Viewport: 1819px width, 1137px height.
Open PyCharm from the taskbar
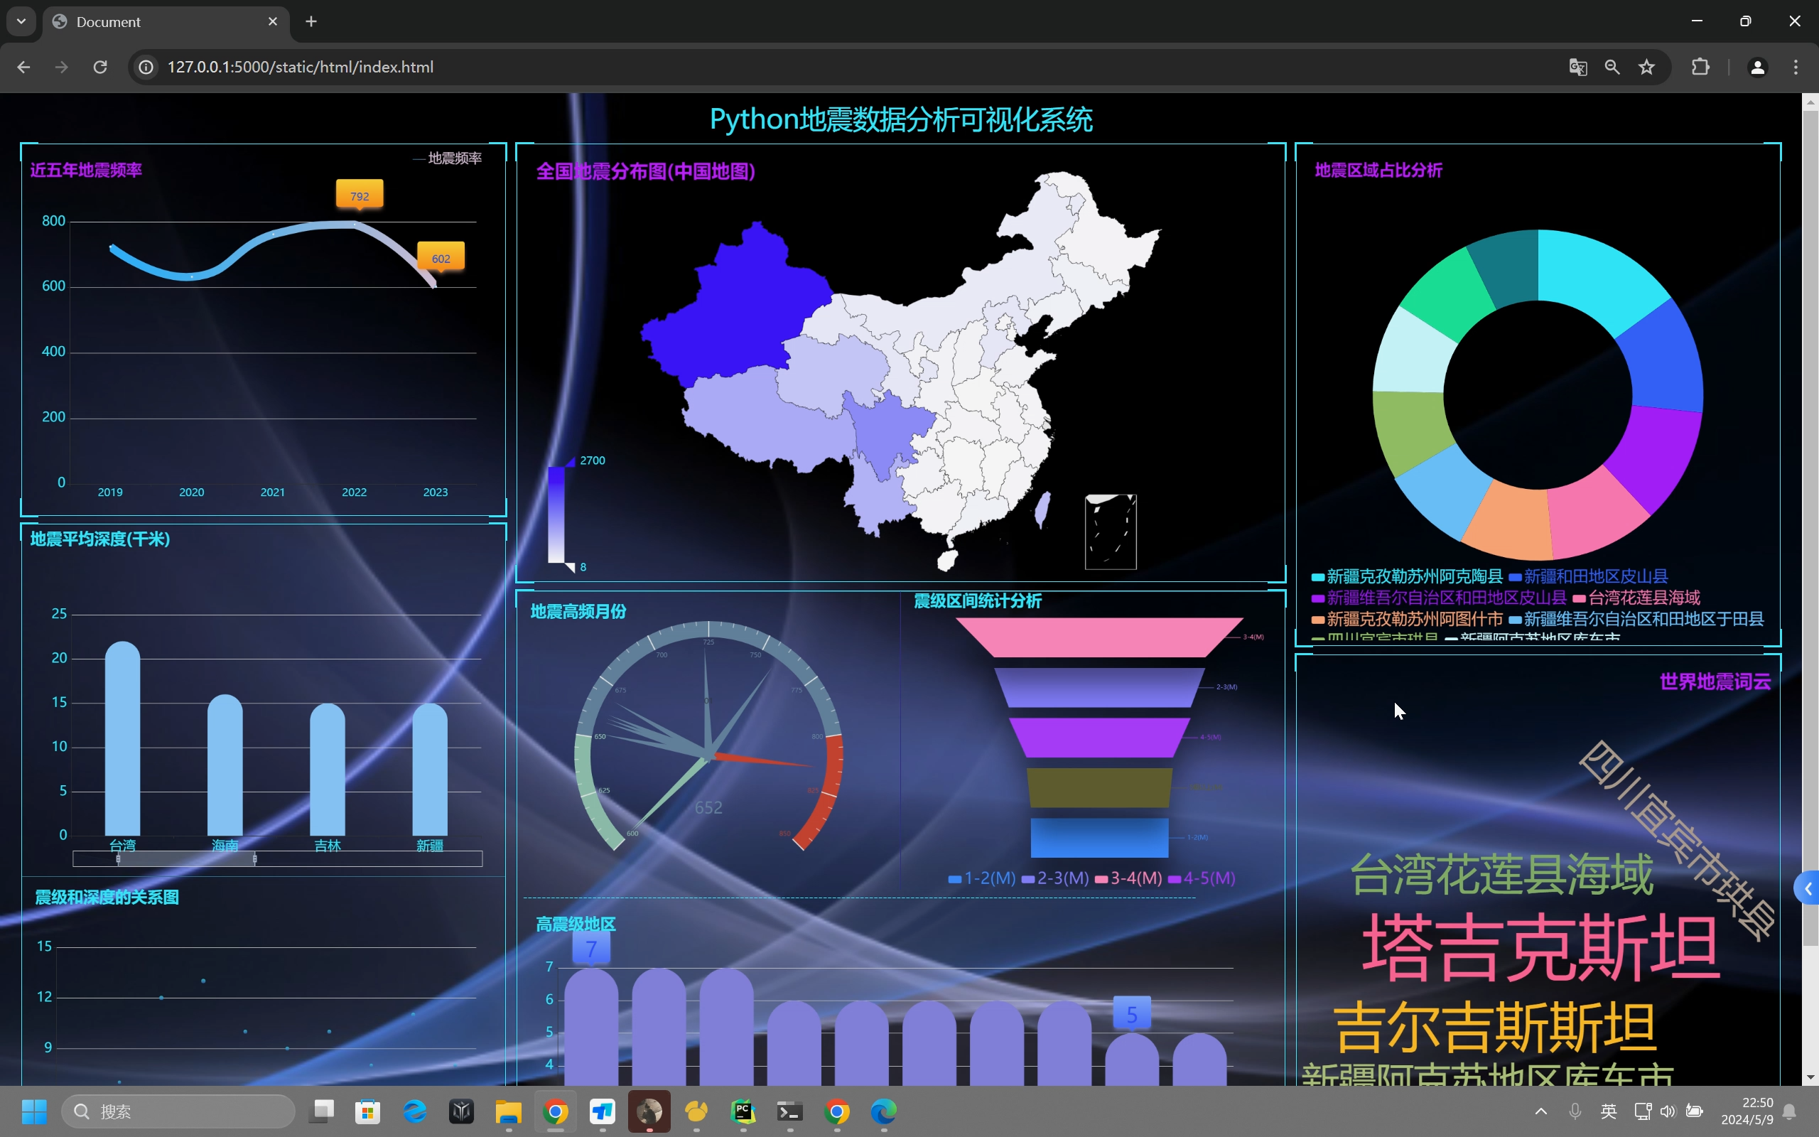point(743,1111)
